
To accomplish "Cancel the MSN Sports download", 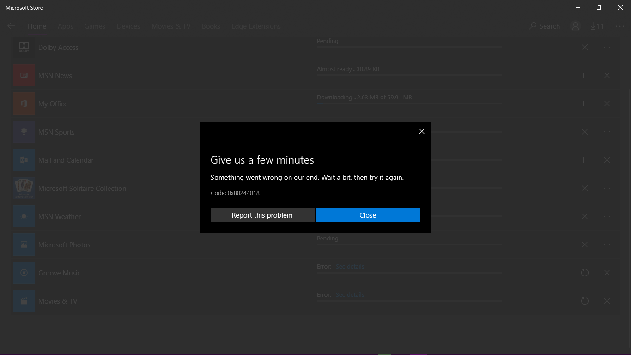I will coord(585,132).
